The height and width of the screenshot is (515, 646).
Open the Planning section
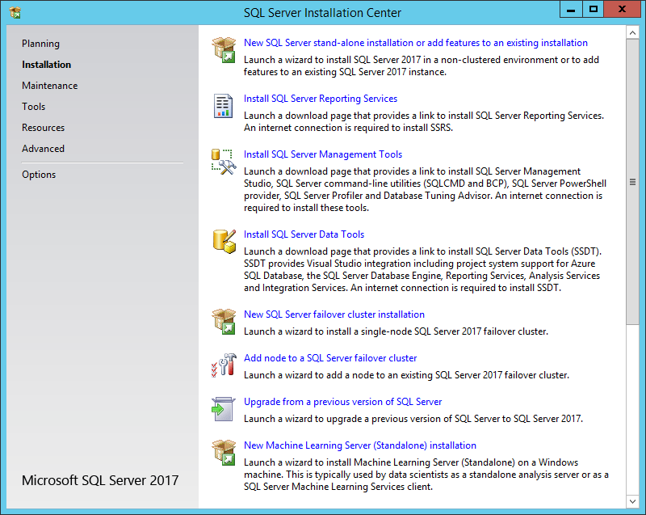(41, 44)
